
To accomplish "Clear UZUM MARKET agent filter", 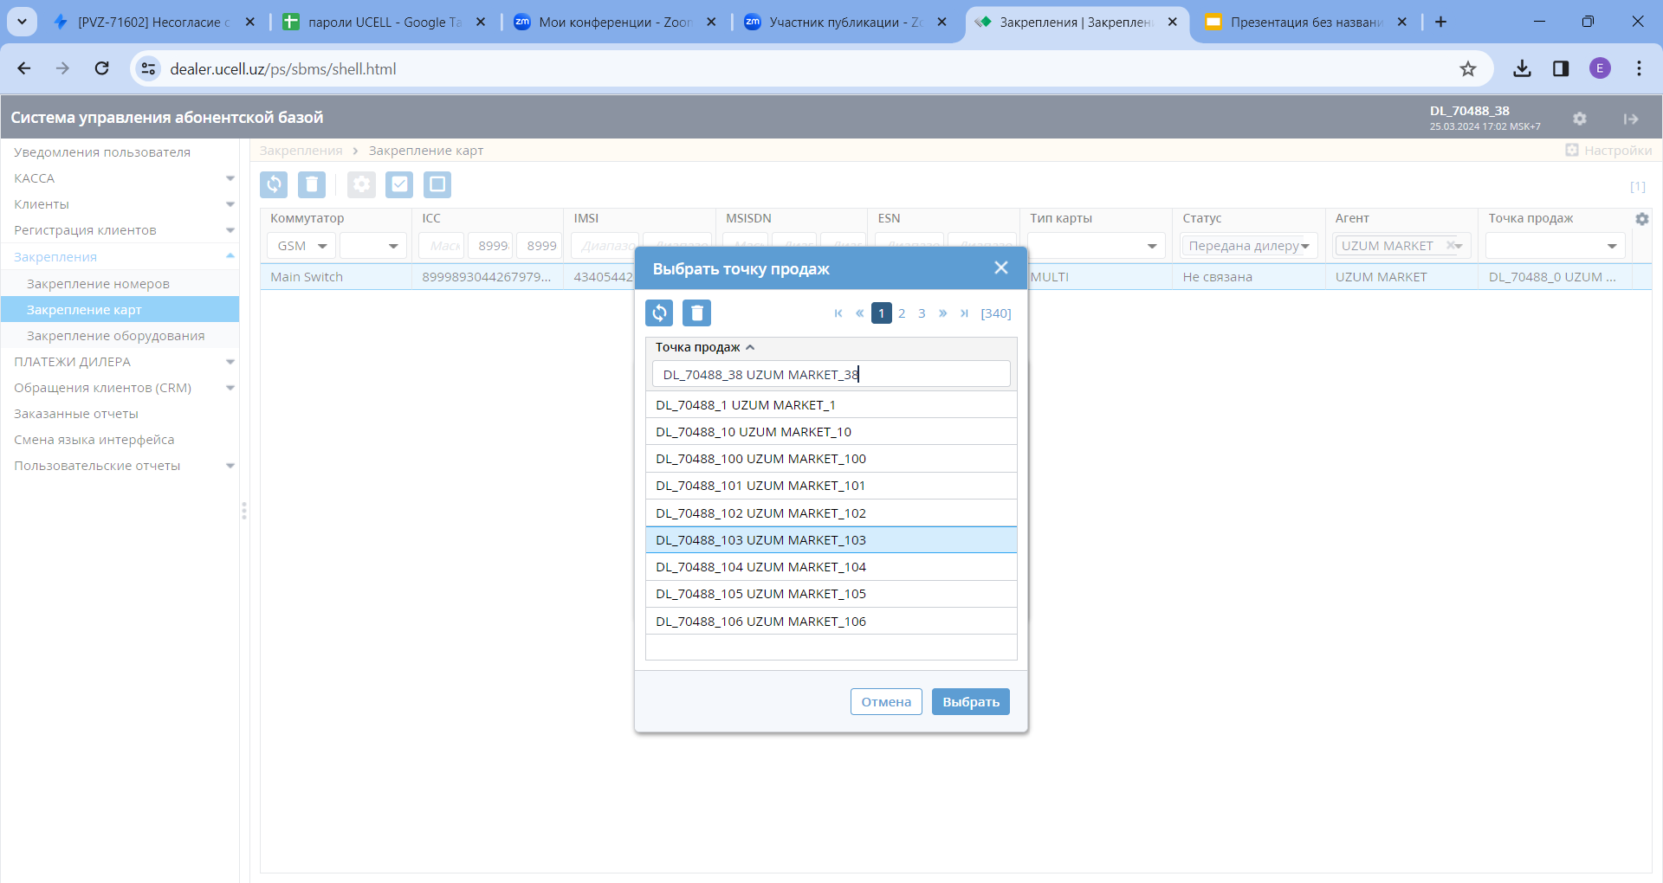I will click(1450, 246).
